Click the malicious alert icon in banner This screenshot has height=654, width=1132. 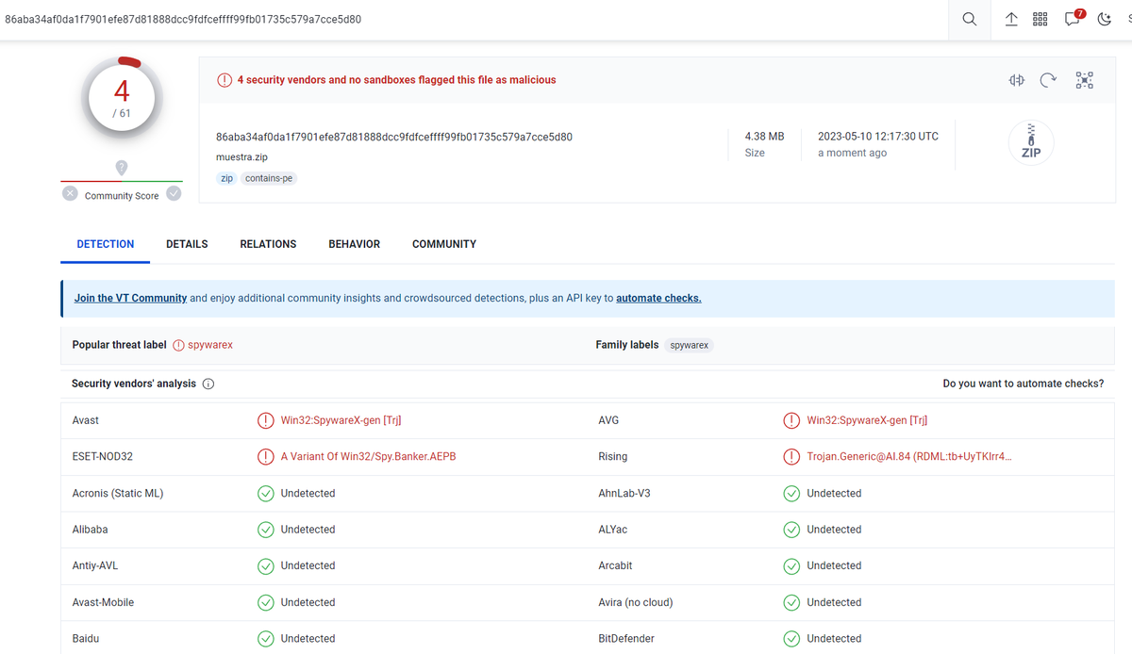pos(225,80)
